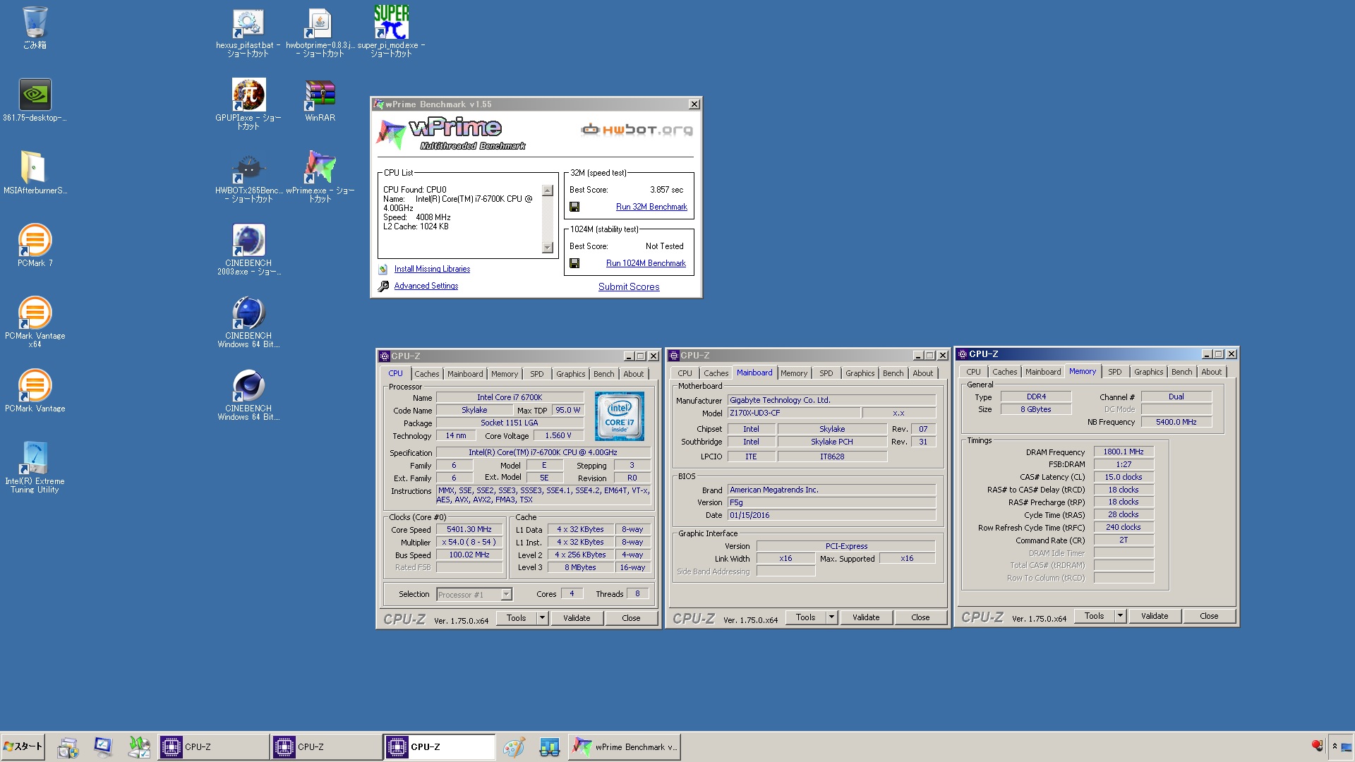Click the Paint palette icon in taskbar
Viewport: 1355px width, 762px height.
click(x=514, y=746)
